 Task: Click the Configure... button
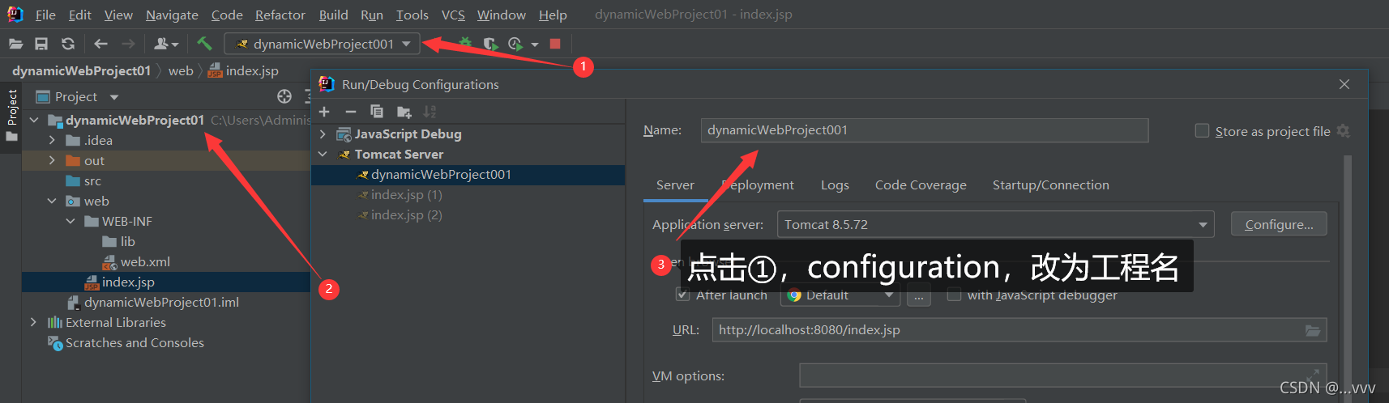click(1279, 224)
